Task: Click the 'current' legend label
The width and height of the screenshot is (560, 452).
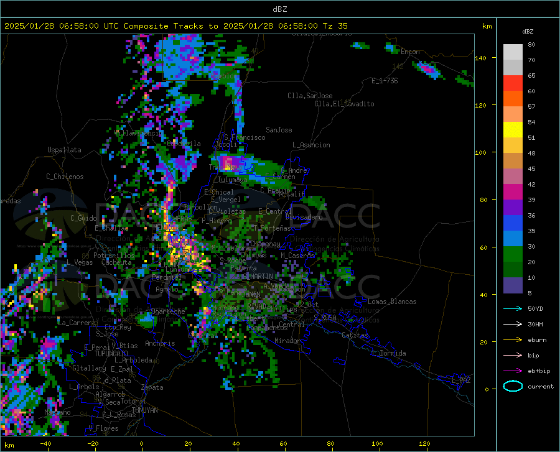Action: pos(541,386)
